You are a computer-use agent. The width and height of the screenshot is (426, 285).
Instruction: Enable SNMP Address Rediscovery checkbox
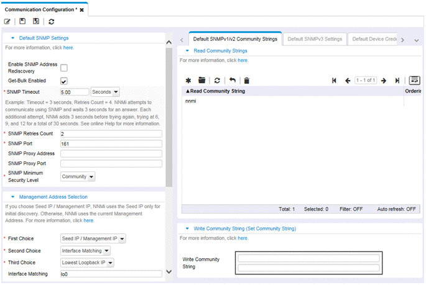(63, 68)
